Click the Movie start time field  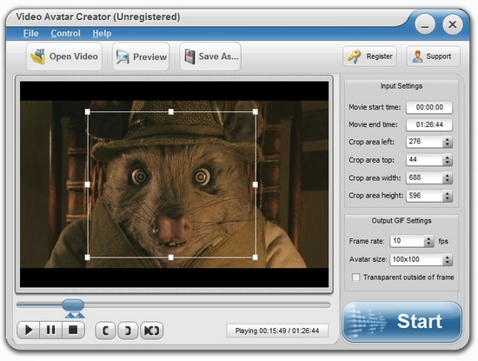coord(429,107)
